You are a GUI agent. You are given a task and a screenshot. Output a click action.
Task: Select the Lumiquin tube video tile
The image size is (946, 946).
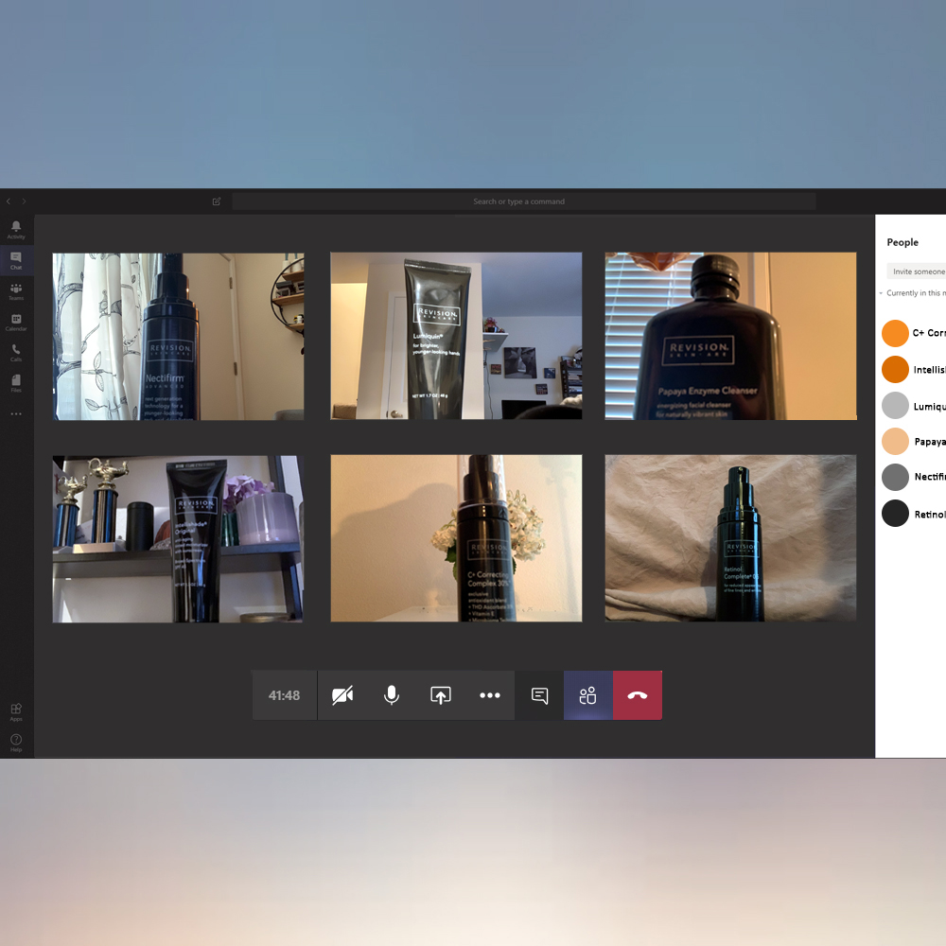click(x=456, y=336)
